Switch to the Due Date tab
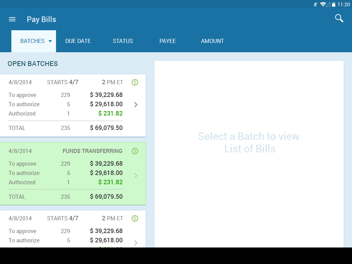 click(x=78, y=41)
